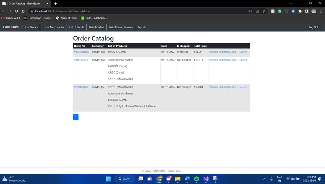Delete the FarCry 5 order
Viewport: 325px width, 184px height.
(243, 52)
